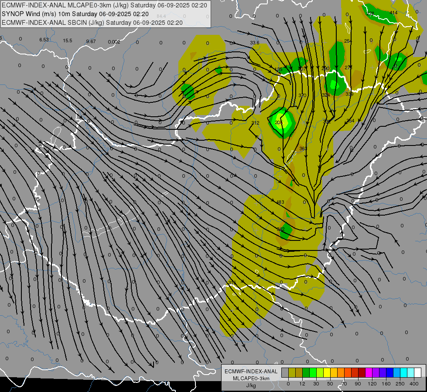Screen dimensions: 427x392
Task: Click the map value 363
Action: [303, 149]
